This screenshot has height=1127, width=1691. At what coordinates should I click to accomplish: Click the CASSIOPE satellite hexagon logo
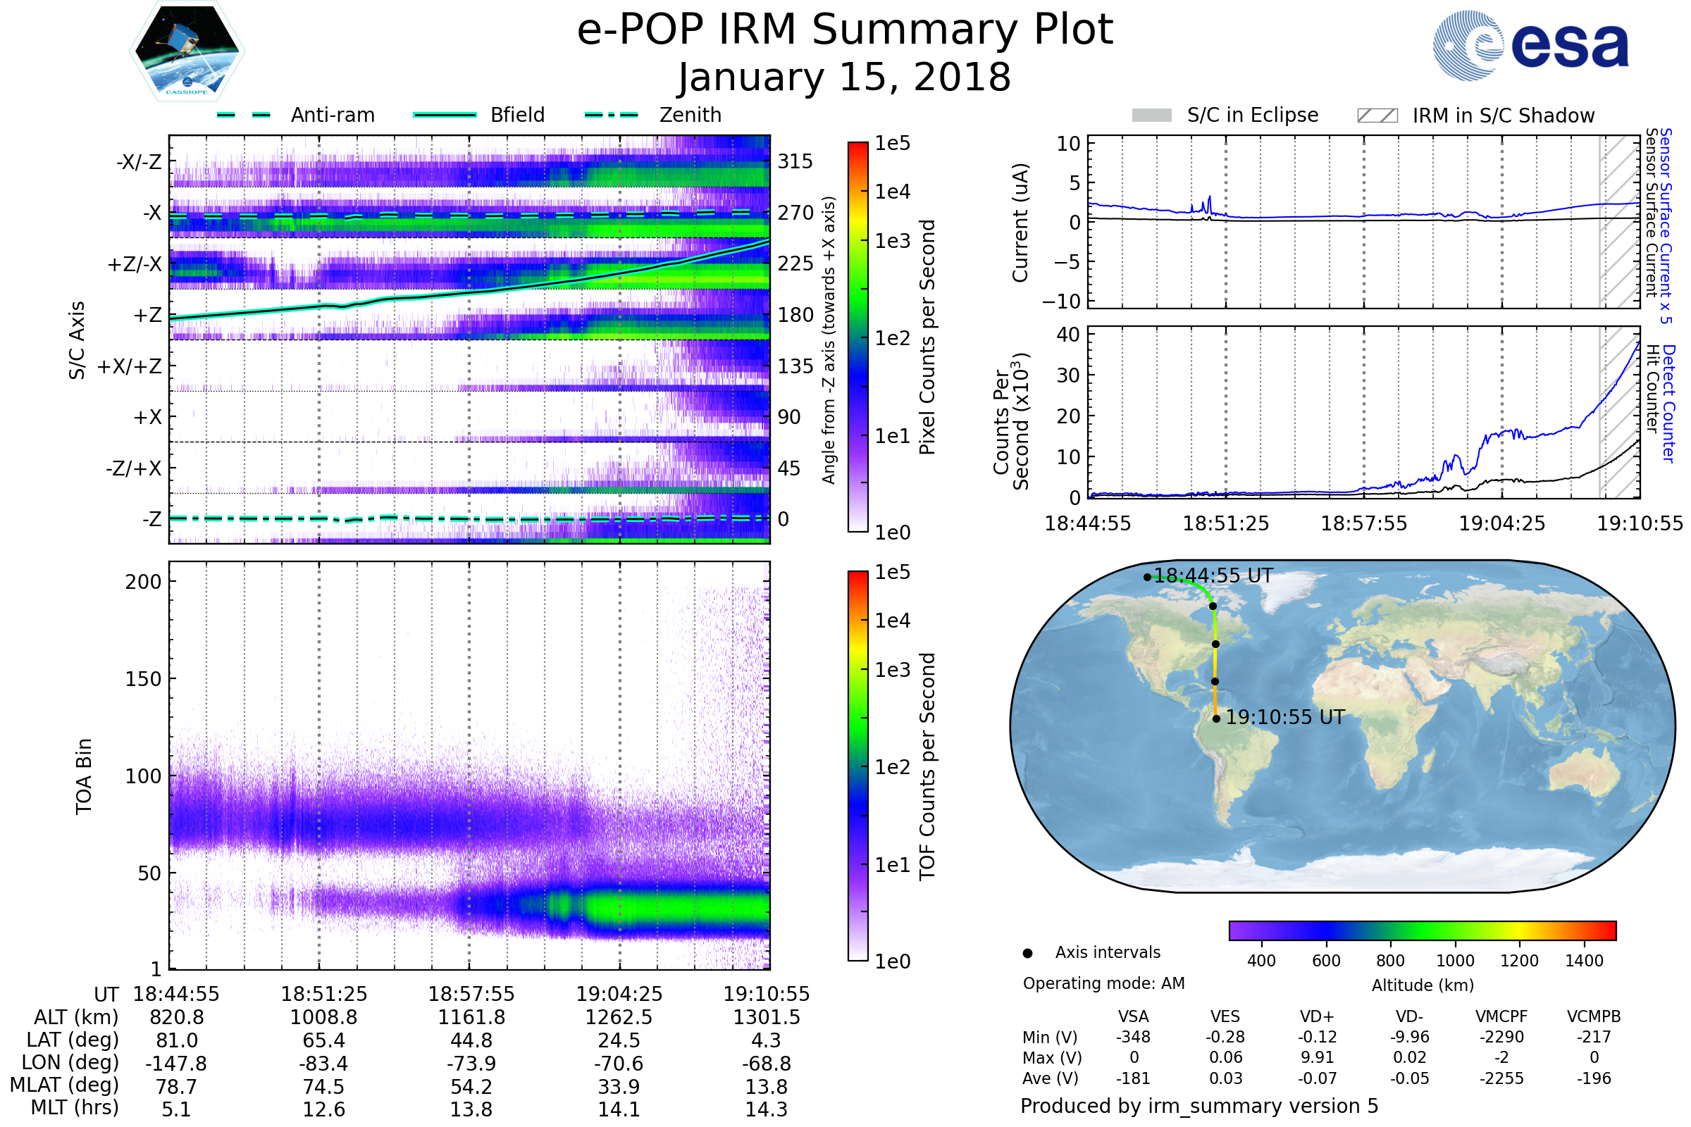tap(187, 51)
